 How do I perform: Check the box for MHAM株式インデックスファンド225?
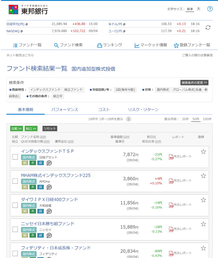pyautogui.click(x=15, y=181)
